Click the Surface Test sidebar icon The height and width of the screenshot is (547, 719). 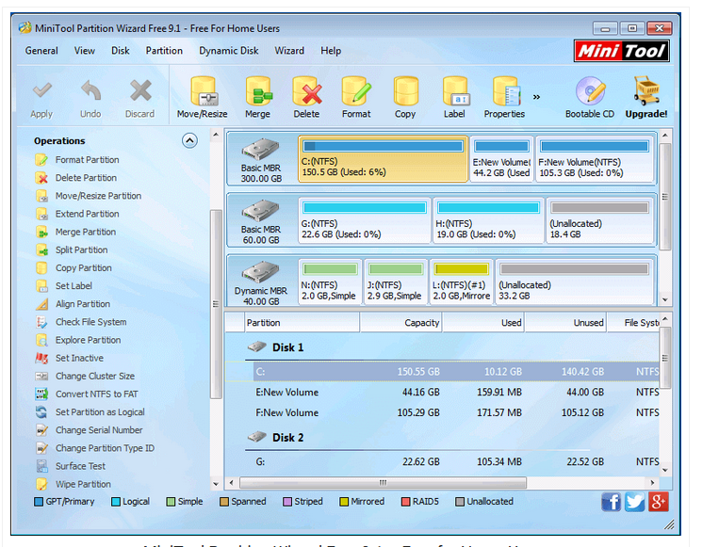(x=41, y=466)
